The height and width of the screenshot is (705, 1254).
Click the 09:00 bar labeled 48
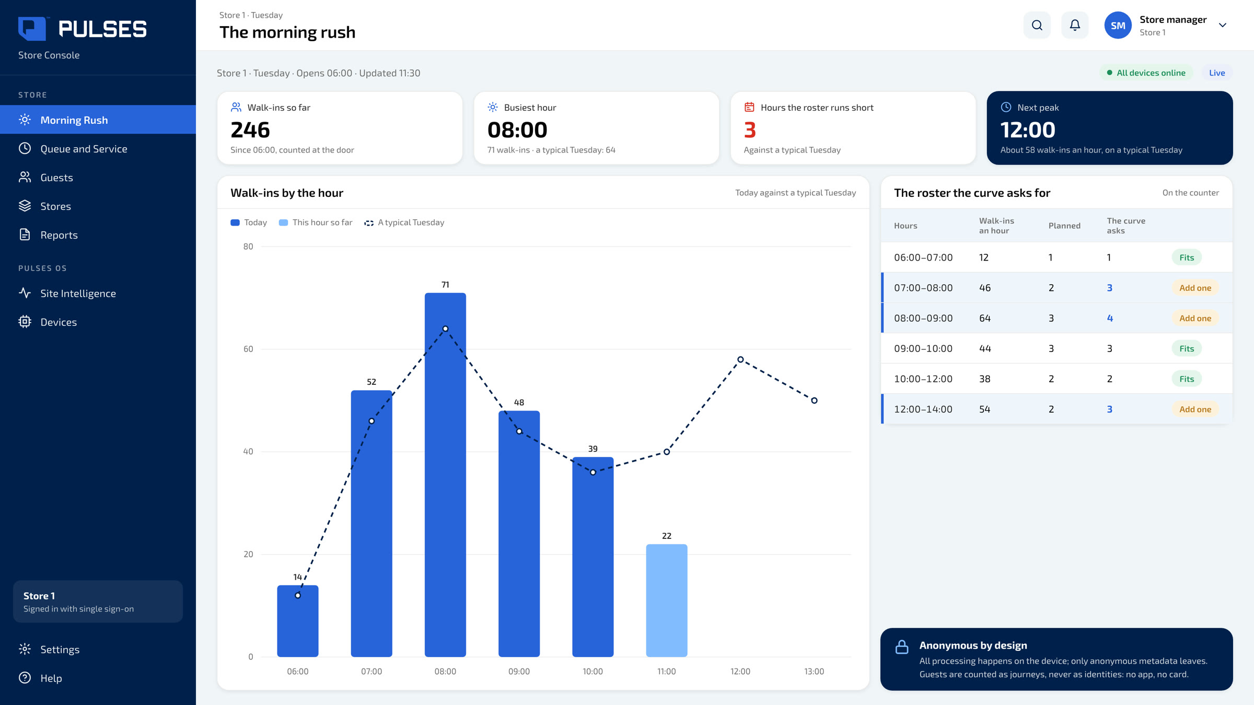519,533
